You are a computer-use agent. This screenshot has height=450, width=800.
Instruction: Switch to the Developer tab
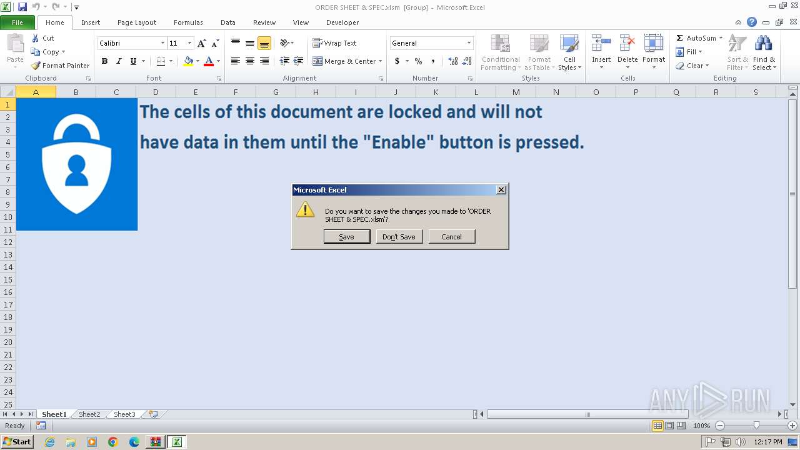click(342, 22)
